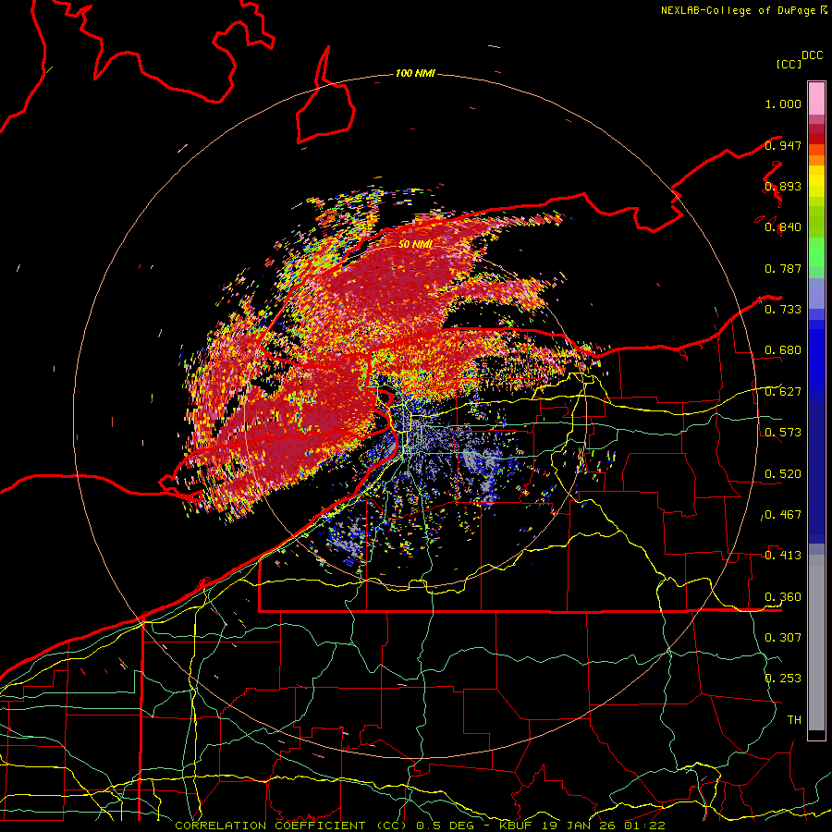Pick the bright green segment of the color bar
Image resolution: width=832 pixels, height=832 pixels.
(816, 252)
